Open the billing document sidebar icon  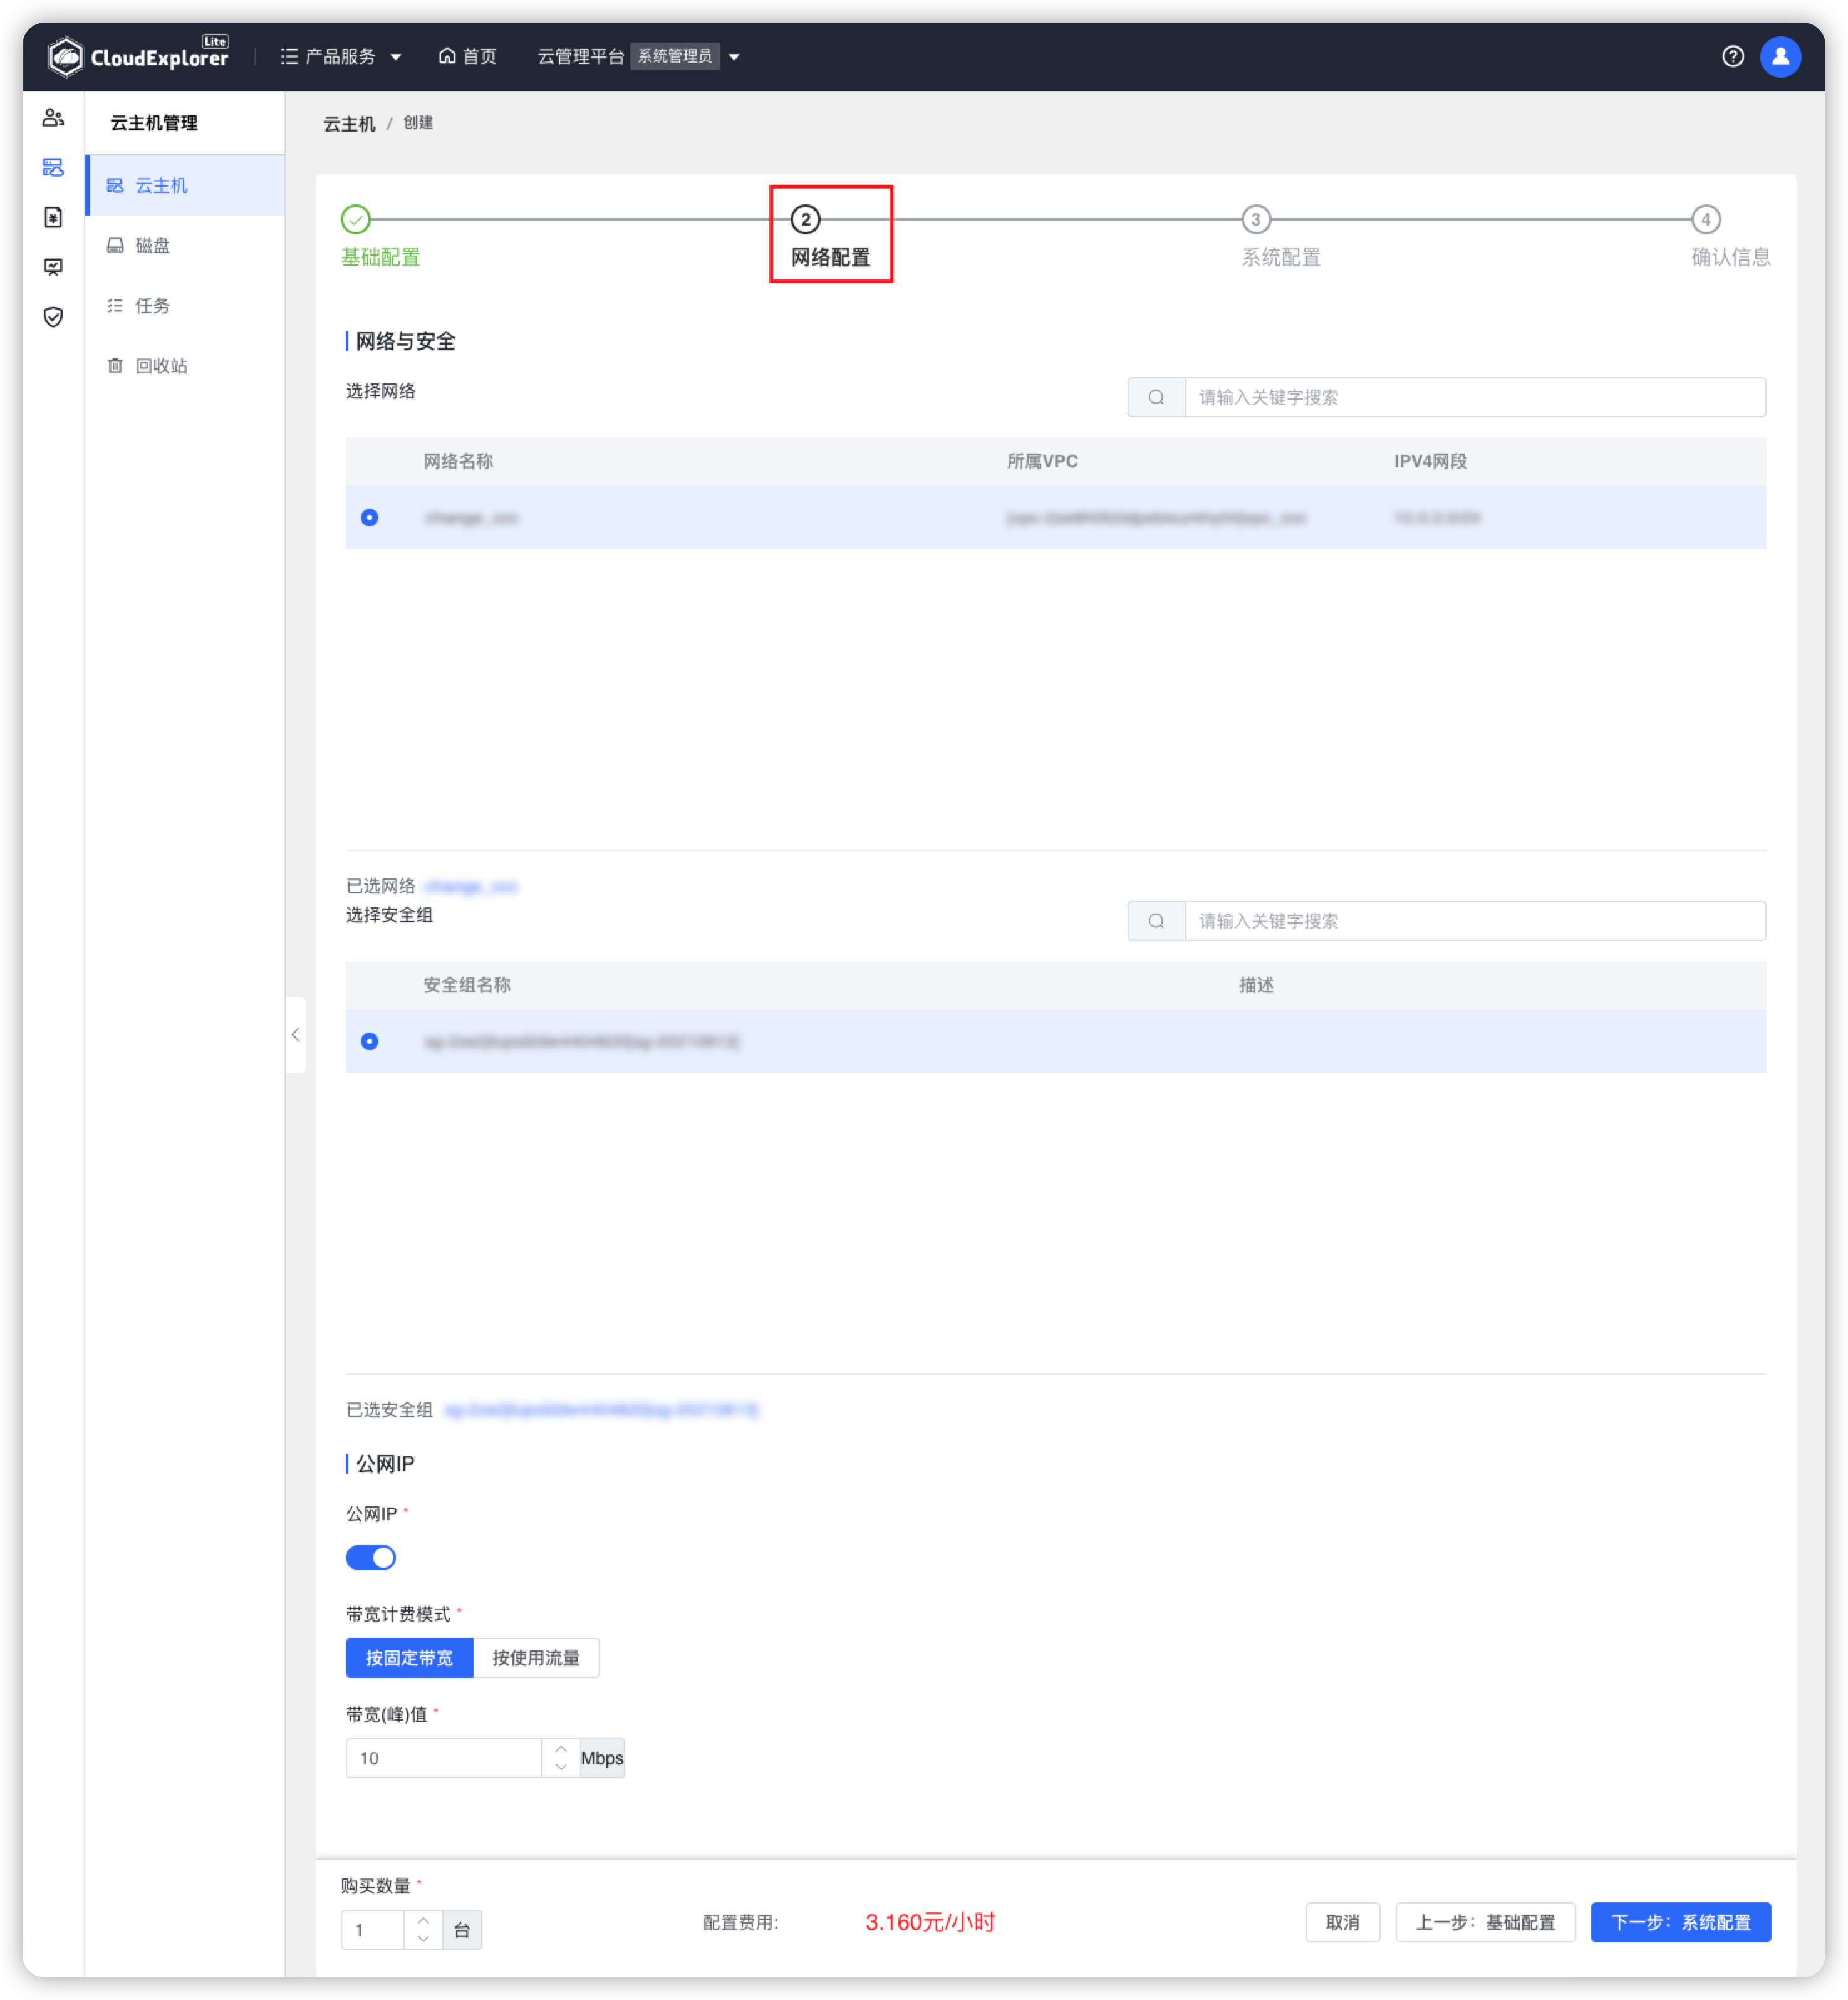pyautogui.click(x=53, y=217)
